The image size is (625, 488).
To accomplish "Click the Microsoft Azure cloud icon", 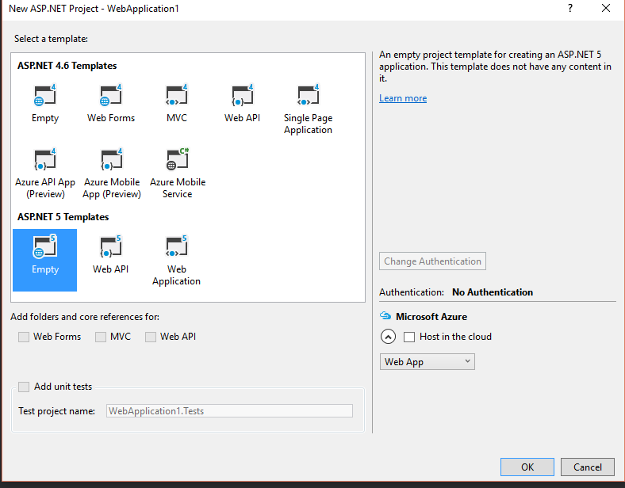I will pos(385,316).
